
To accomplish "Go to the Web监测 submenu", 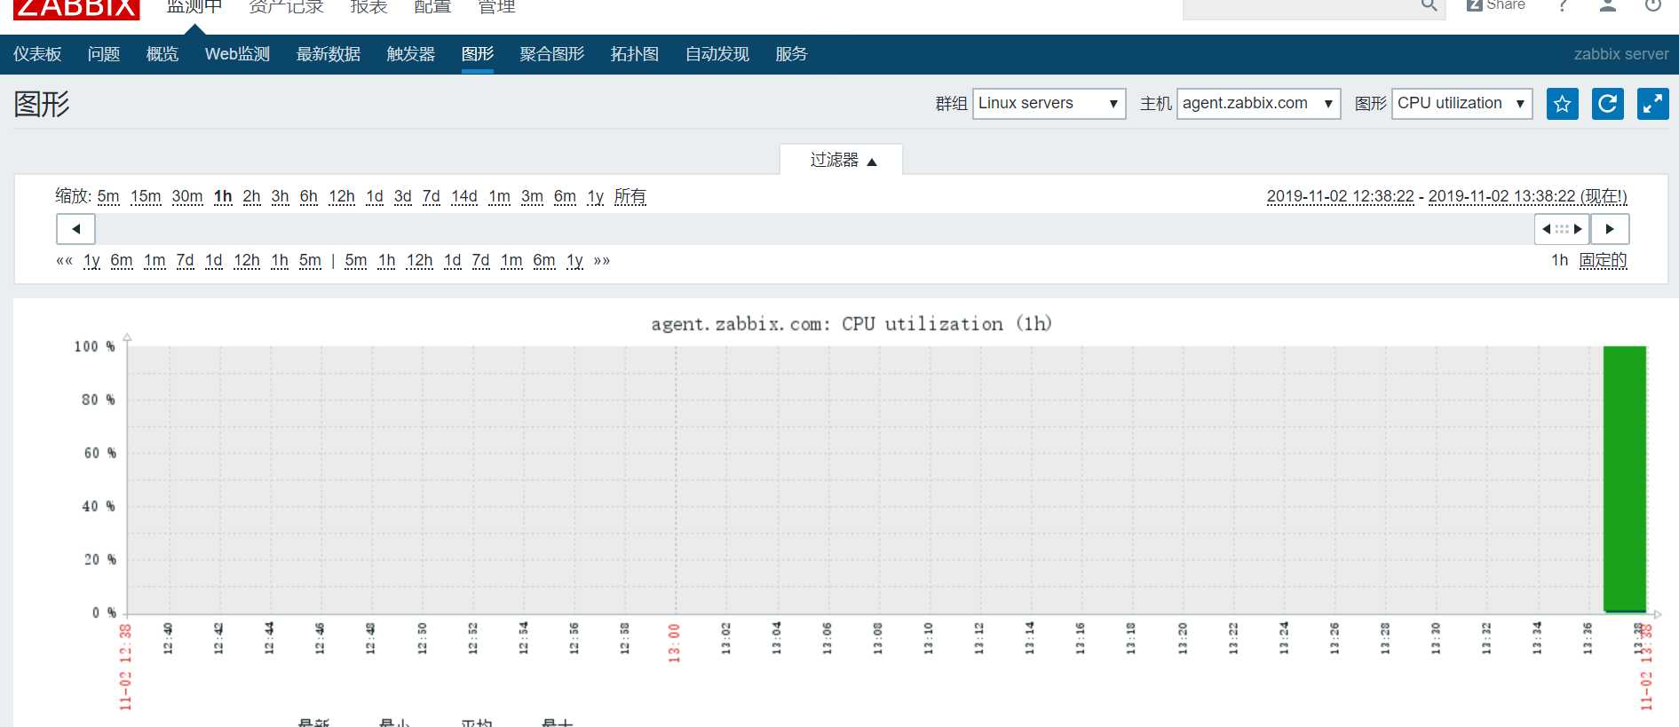I will pyautogui.click(x=237, y=54).
